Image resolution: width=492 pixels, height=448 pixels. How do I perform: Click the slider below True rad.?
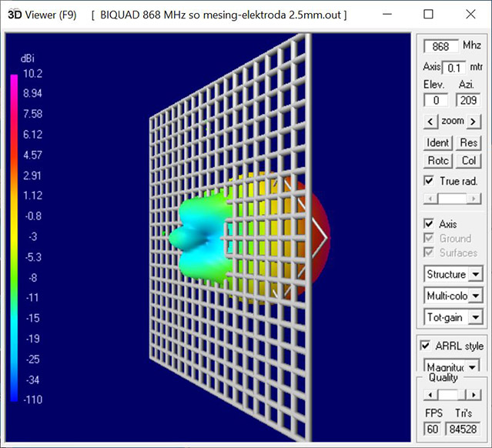click(x=452, y=199)
